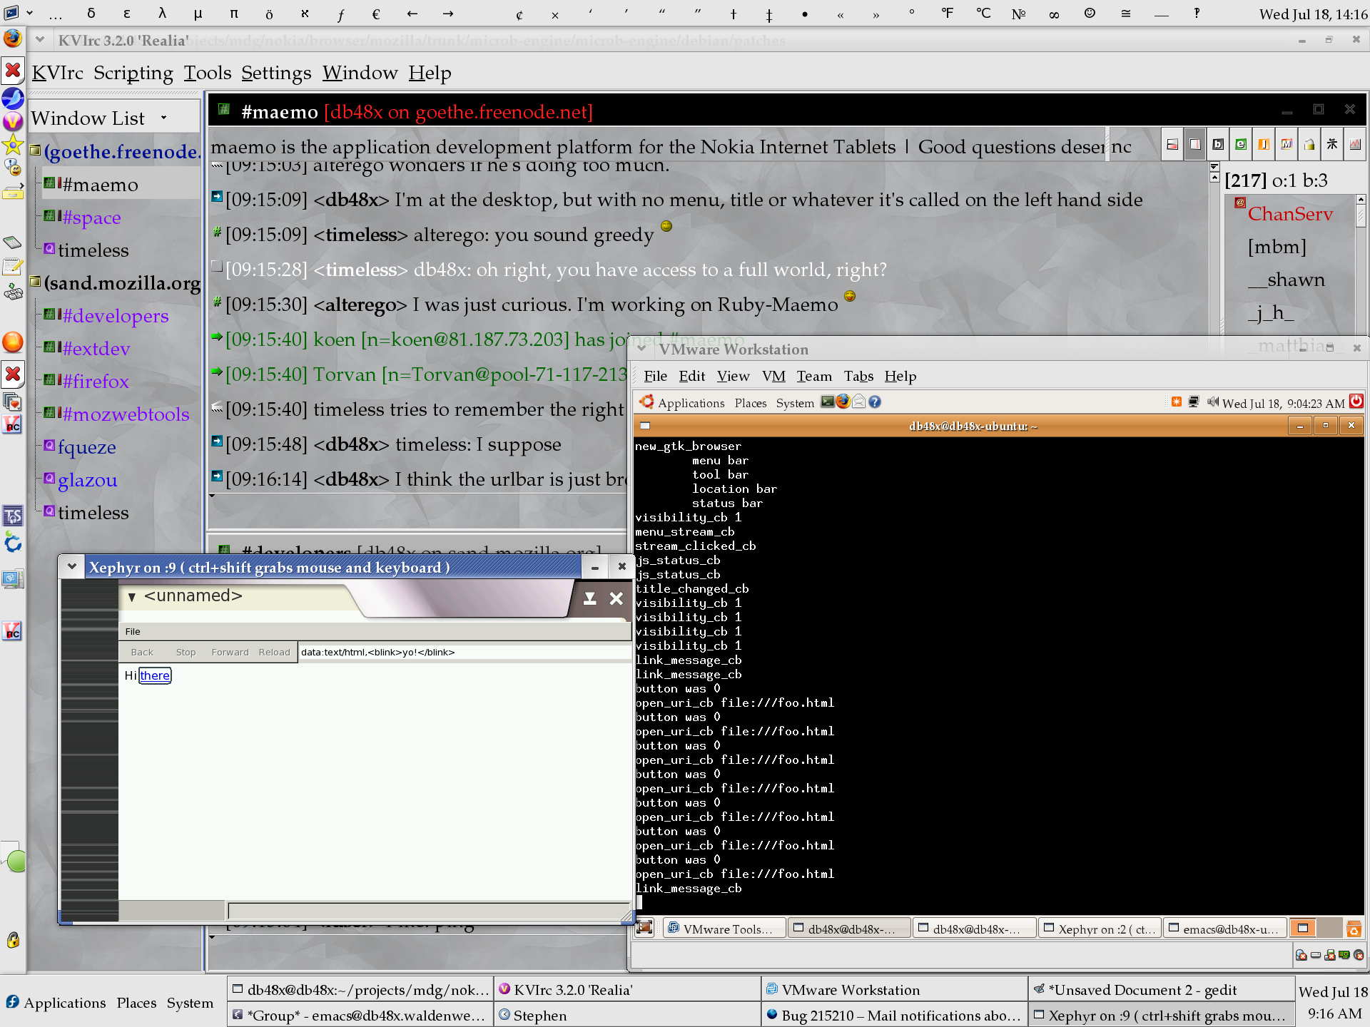This screenshot has width=1370, height=1027.
Task: Open the Xephyr window menu chevron
Action: [x=71, y=567]
